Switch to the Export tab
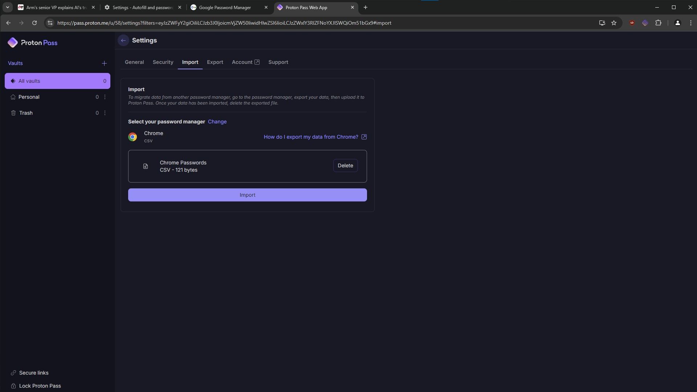Viewport: 697px width, 392px height. (215, 62)
